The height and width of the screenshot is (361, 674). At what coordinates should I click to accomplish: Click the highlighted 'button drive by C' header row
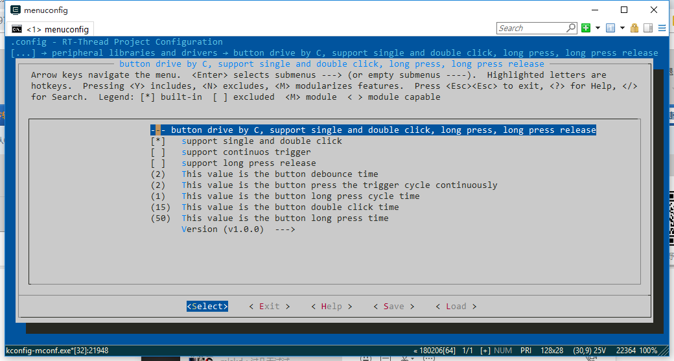pyautogui.click(x=373, y=130)
